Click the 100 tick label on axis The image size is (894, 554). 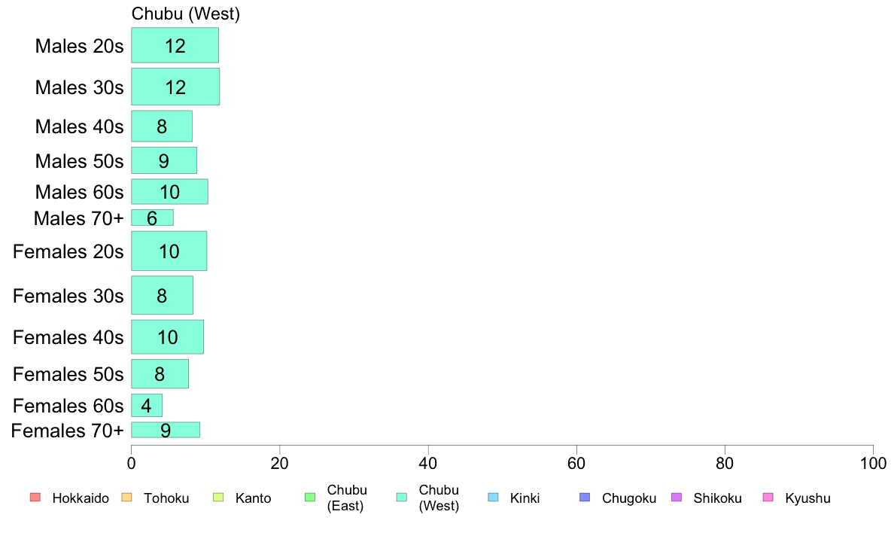[873, 463]
